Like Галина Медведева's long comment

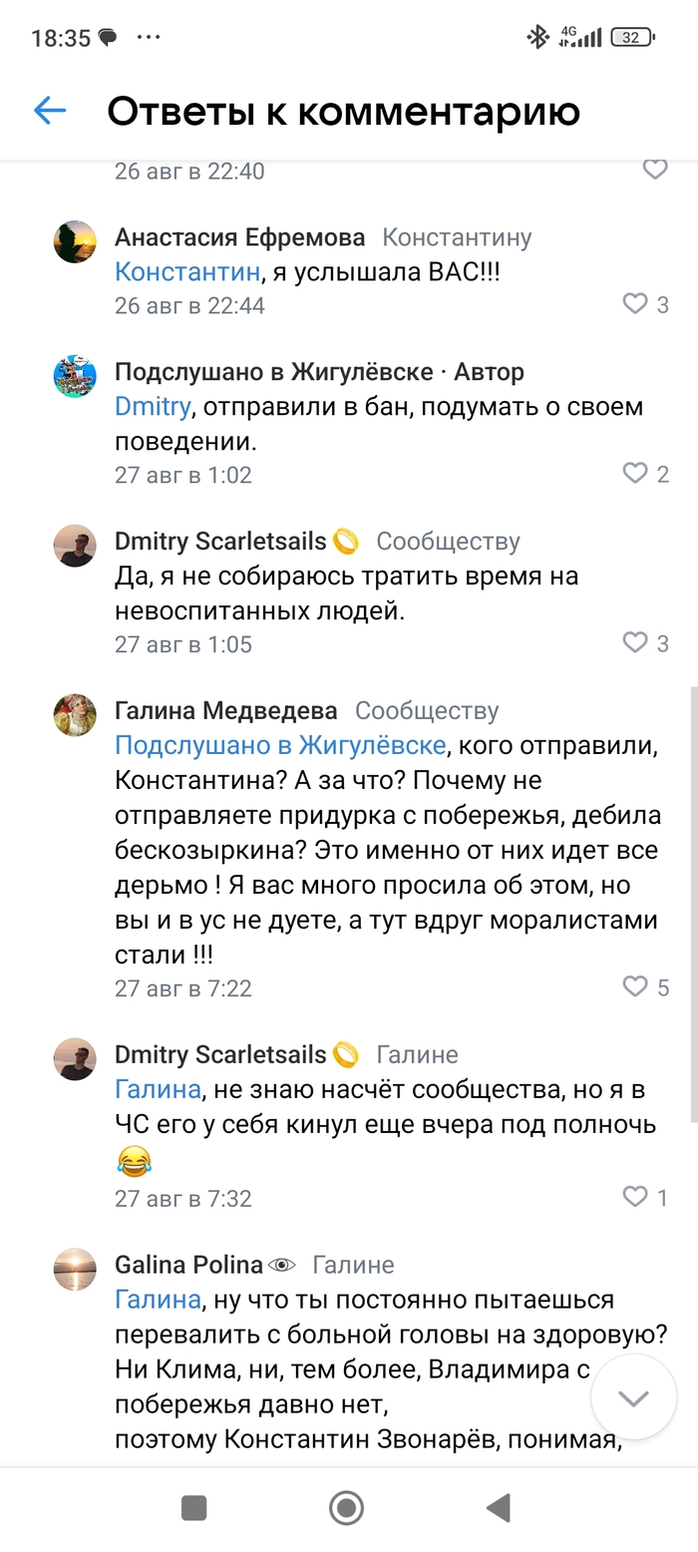pos(635,987)
